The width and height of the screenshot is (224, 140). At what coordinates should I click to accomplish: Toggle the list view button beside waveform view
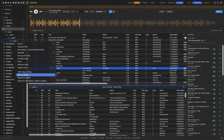point(114,11)
